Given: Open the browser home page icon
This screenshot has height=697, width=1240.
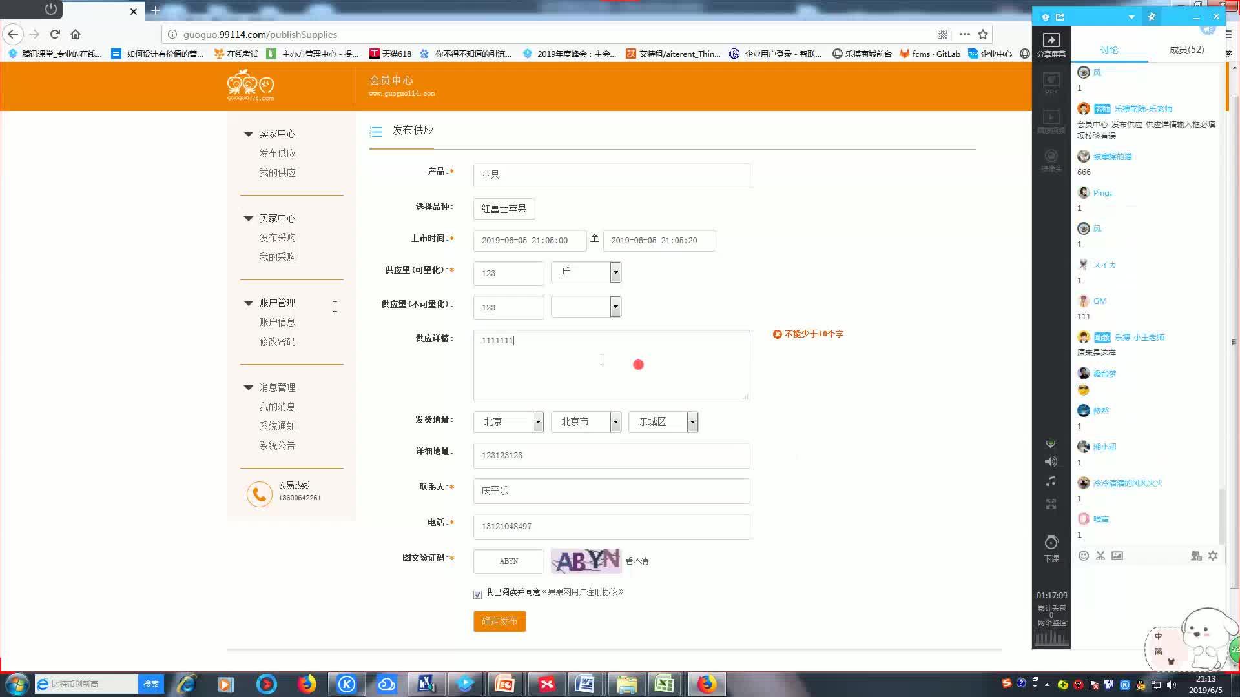Looking at the screenshot, I should (x=76, y=34).
